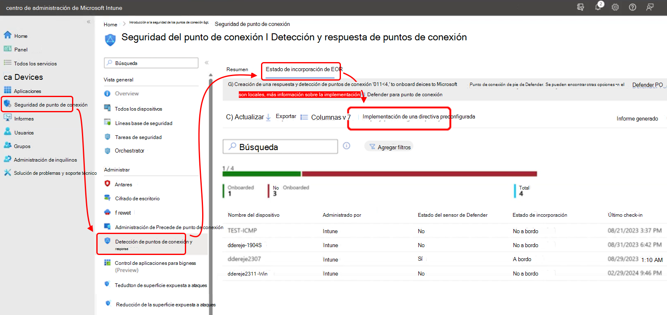Image resolution: width=667 pixels, height=315 pixels.
Task: Open Reducción de la superficie expuesta a ataques
Action: click(166, 305)
